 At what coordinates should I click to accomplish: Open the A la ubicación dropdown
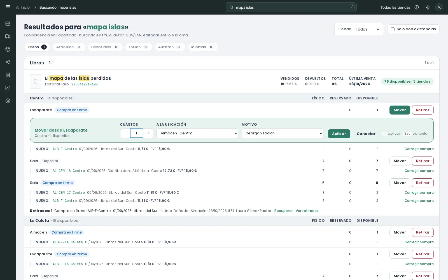coord(197,133)
